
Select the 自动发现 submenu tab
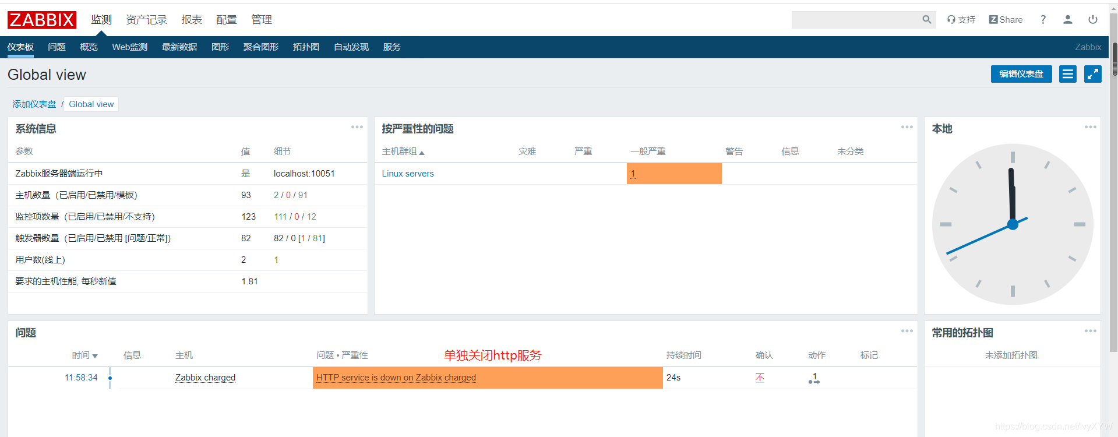pos(351,47)
